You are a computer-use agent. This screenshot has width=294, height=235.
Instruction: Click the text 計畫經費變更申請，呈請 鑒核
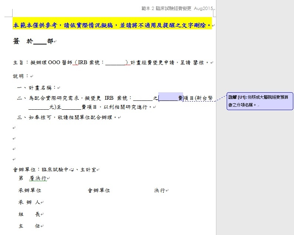(167, 63)
